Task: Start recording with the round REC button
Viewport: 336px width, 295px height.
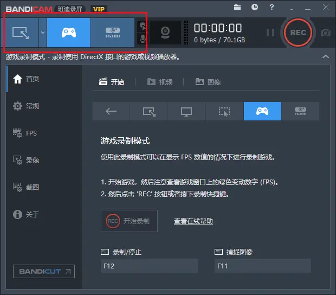Action: coord(298,33)
